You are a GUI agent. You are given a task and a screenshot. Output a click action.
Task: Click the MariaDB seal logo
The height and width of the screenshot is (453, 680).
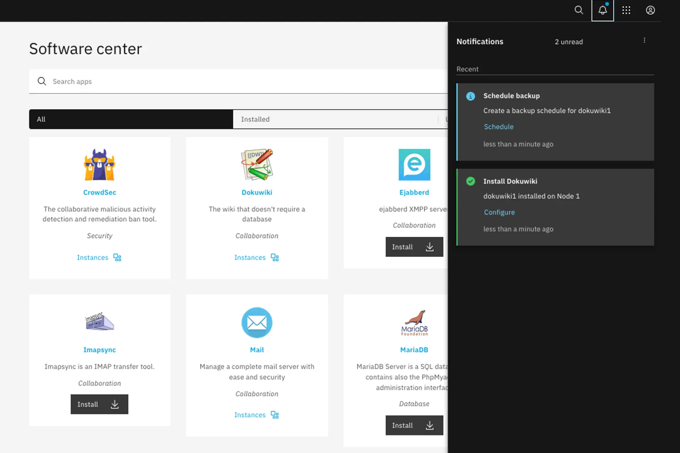[x=414, y=322]
